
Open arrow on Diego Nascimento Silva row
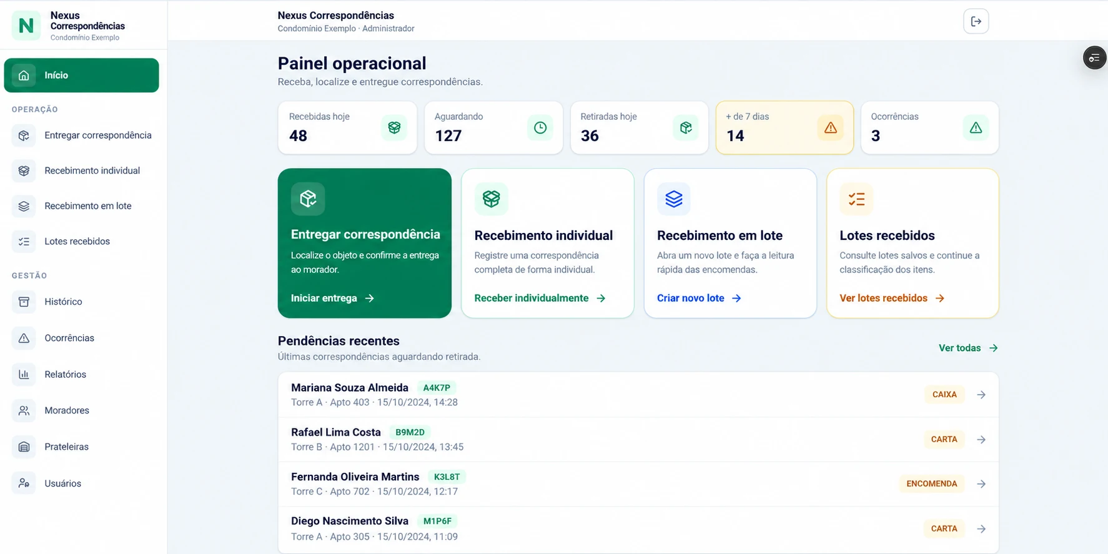(x=981, y=529)
